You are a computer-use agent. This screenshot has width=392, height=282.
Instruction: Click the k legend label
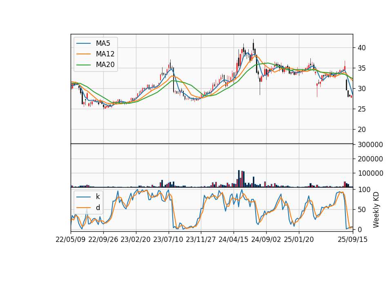(x=98, y=197)
